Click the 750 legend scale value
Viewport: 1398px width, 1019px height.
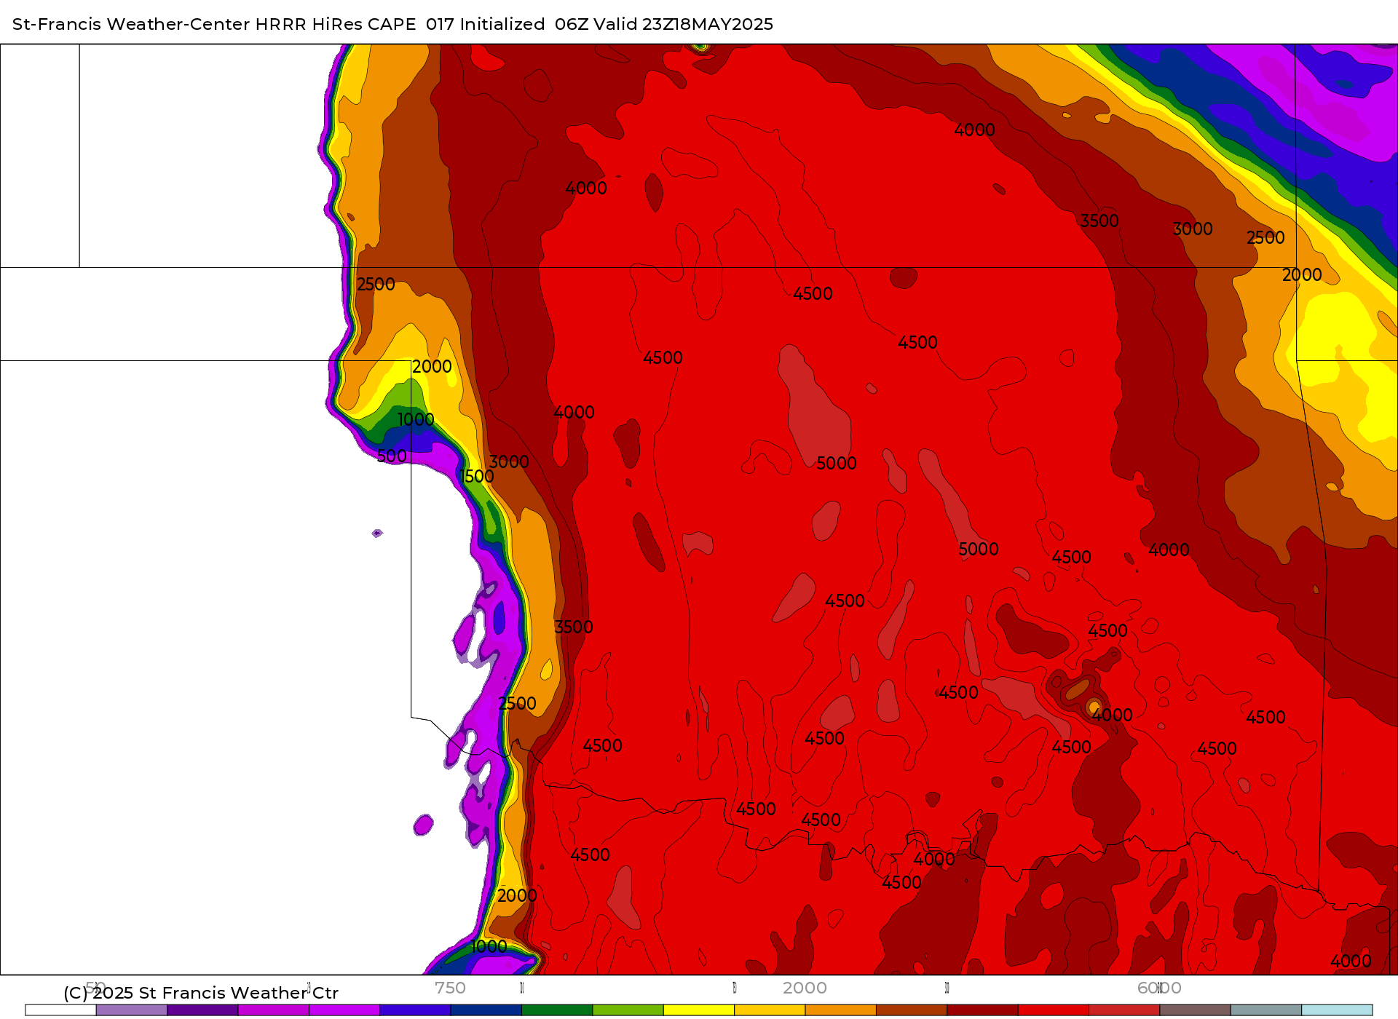[x=450, y=988]
